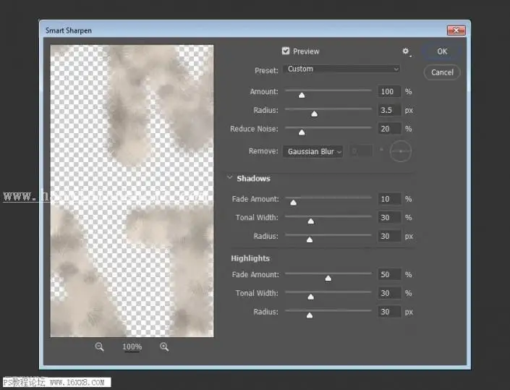The image size is (510, 390).
Task: Open the Preset dropdown showing Custom
Action: coord(341,69)
